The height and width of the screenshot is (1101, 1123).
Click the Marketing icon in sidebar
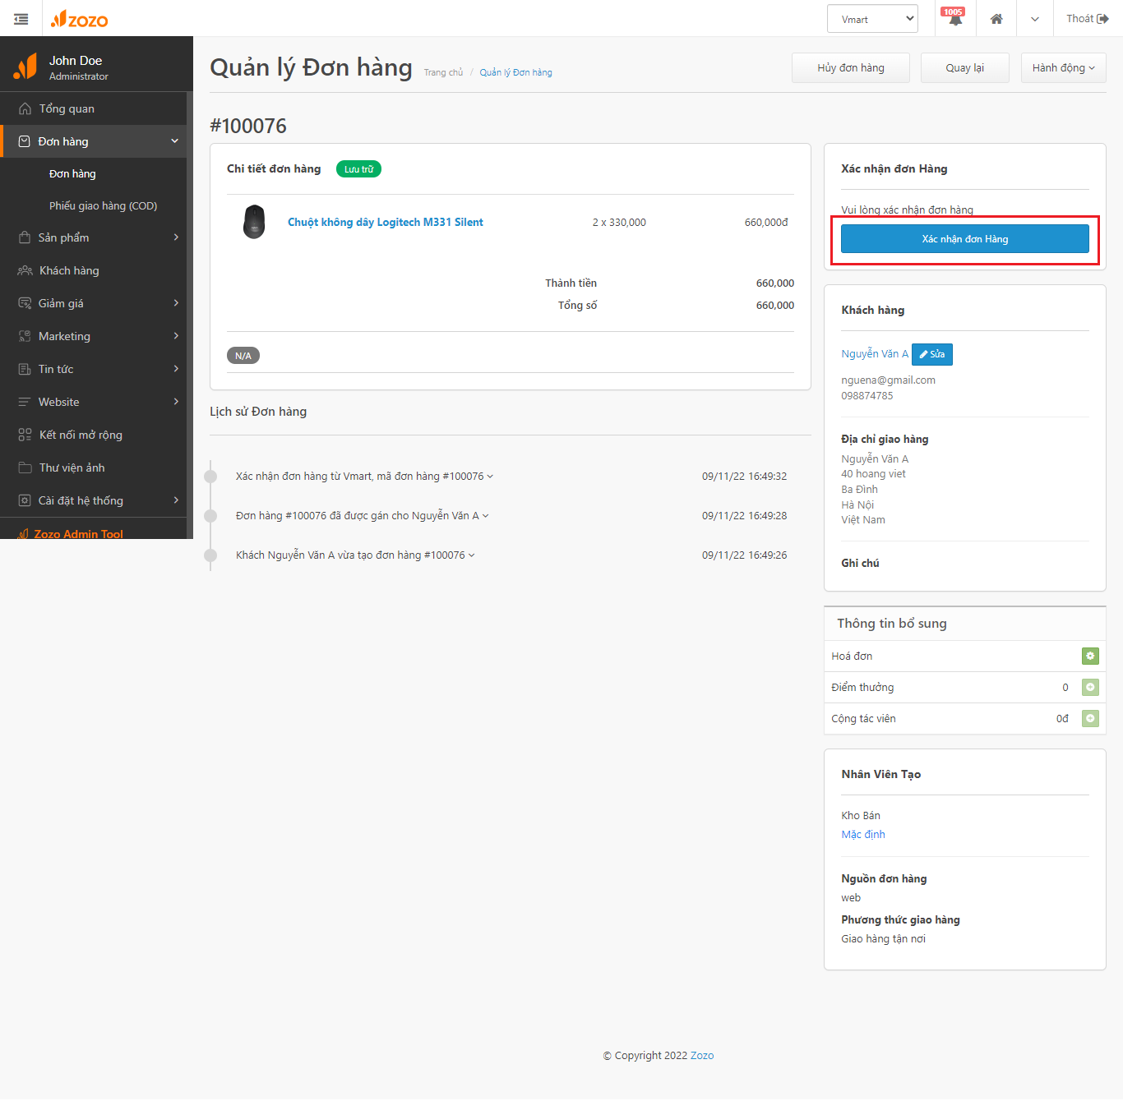tap(25, 336)
